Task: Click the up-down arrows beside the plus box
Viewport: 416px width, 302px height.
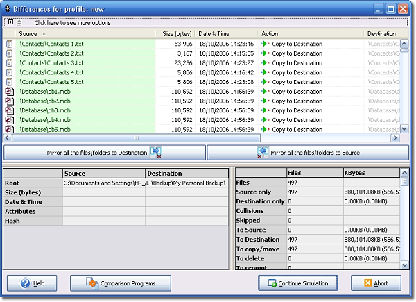Action: pyautogui.click(x=19, y=22)
